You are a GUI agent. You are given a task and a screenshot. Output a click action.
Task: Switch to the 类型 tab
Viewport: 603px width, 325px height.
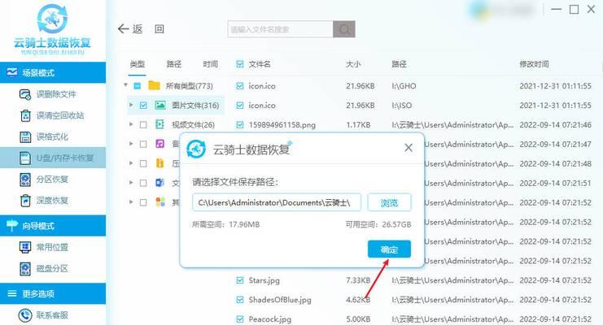[x=137, y=64]
